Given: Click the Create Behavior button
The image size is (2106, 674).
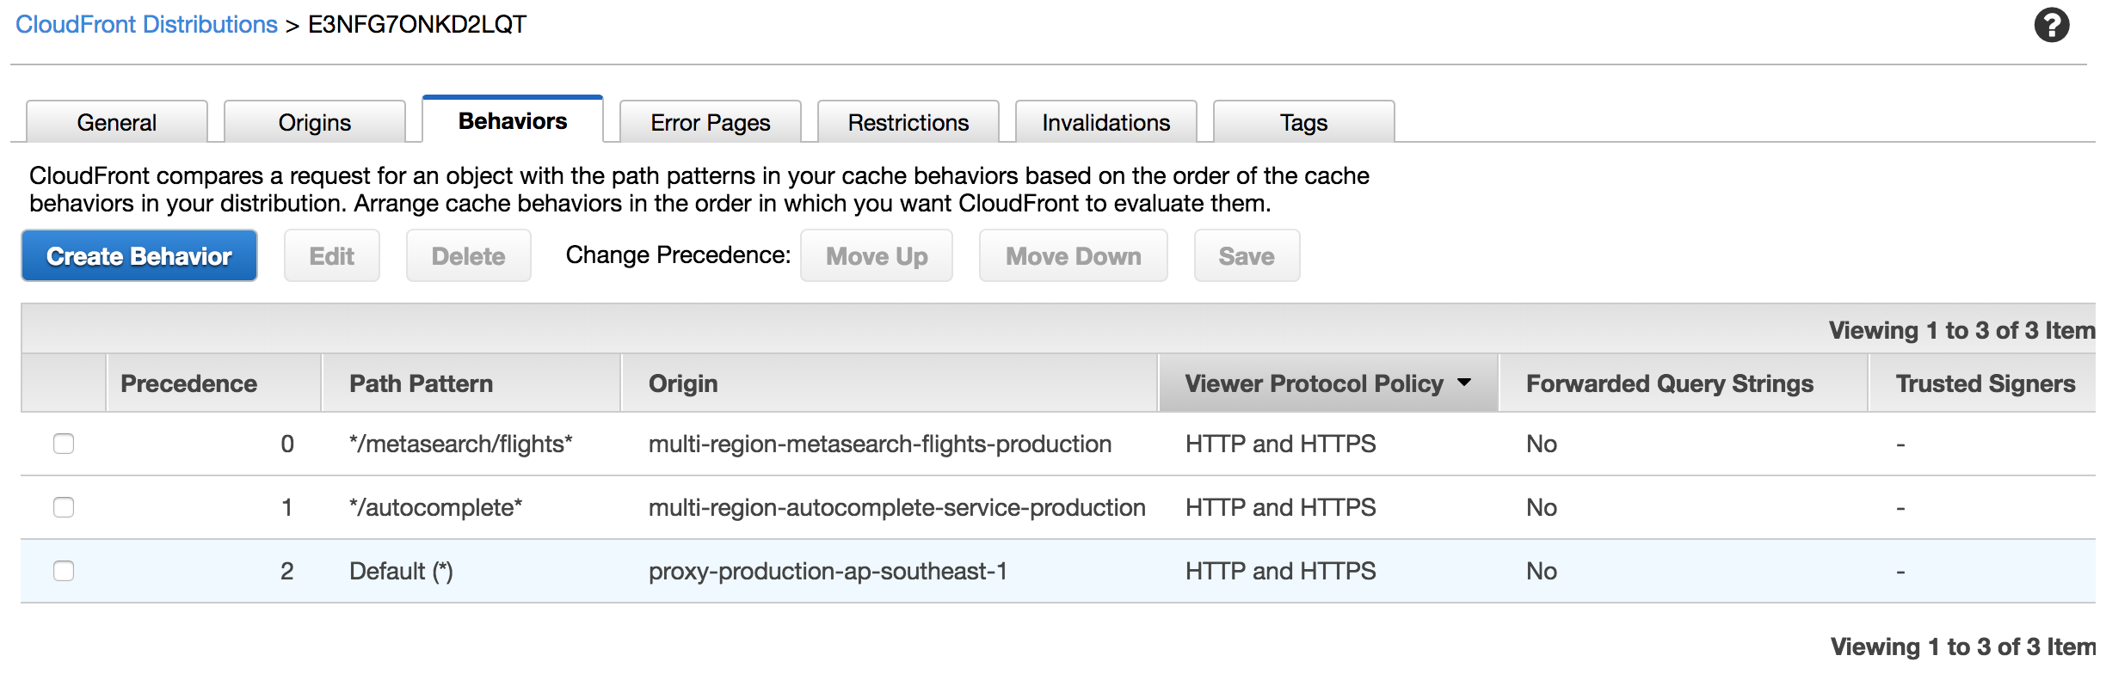Looking at the screenshot, I should pos(139,255).
